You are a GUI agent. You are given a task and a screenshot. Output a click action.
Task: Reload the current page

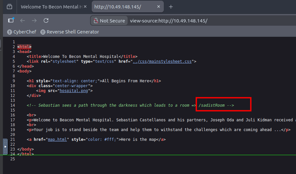[x=46, y=20]
